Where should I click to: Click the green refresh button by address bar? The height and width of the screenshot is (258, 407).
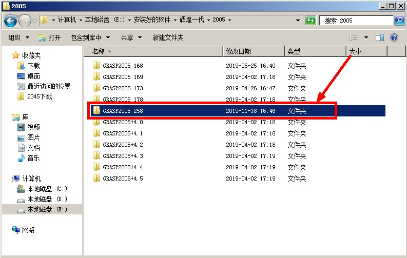(311, 21)
